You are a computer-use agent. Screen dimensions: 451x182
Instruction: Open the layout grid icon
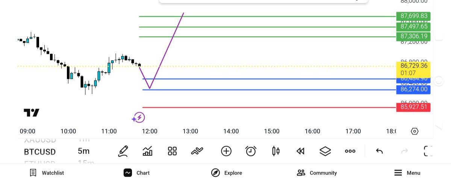coord(172,151)
